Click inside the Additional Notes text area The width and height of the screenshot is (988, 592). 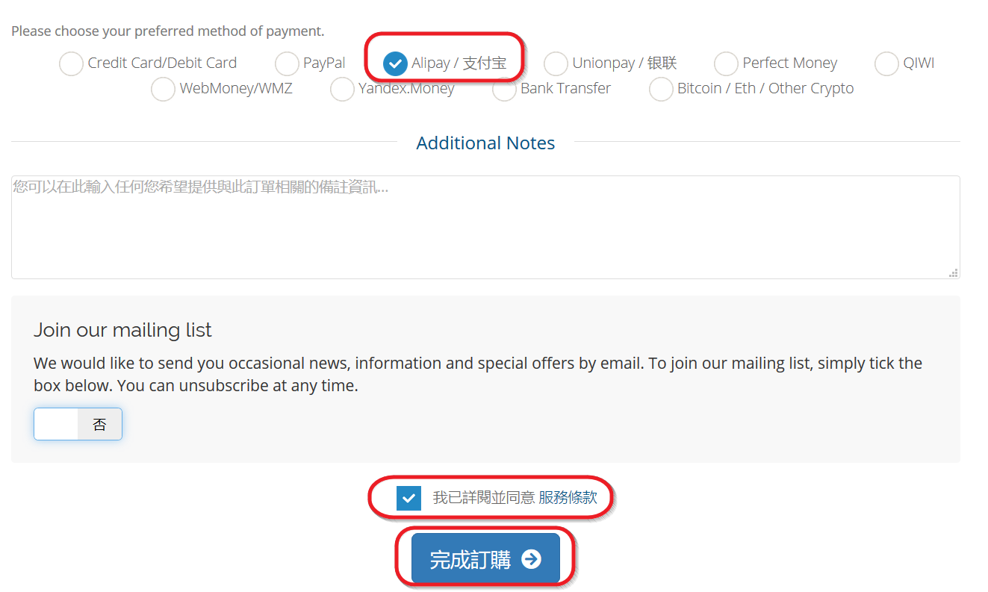(x=485, y=227)
